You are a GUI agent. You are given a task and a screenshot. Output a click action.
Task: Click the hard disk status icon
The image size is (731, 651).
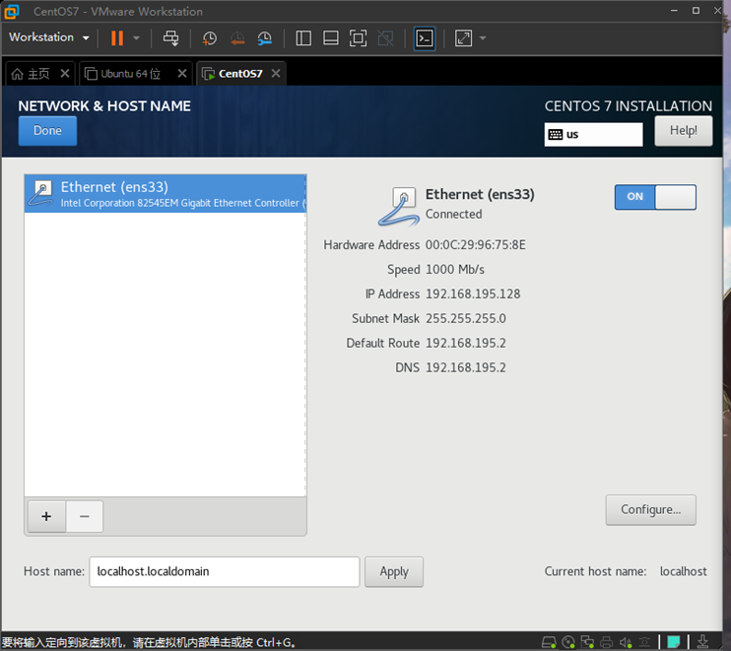coord(549,642)
